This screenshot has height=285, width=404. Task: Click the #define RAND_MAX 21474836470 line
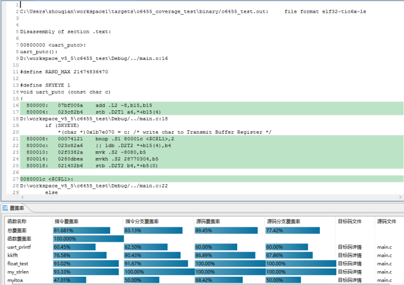pyautogui.click(x=64, y=72)
